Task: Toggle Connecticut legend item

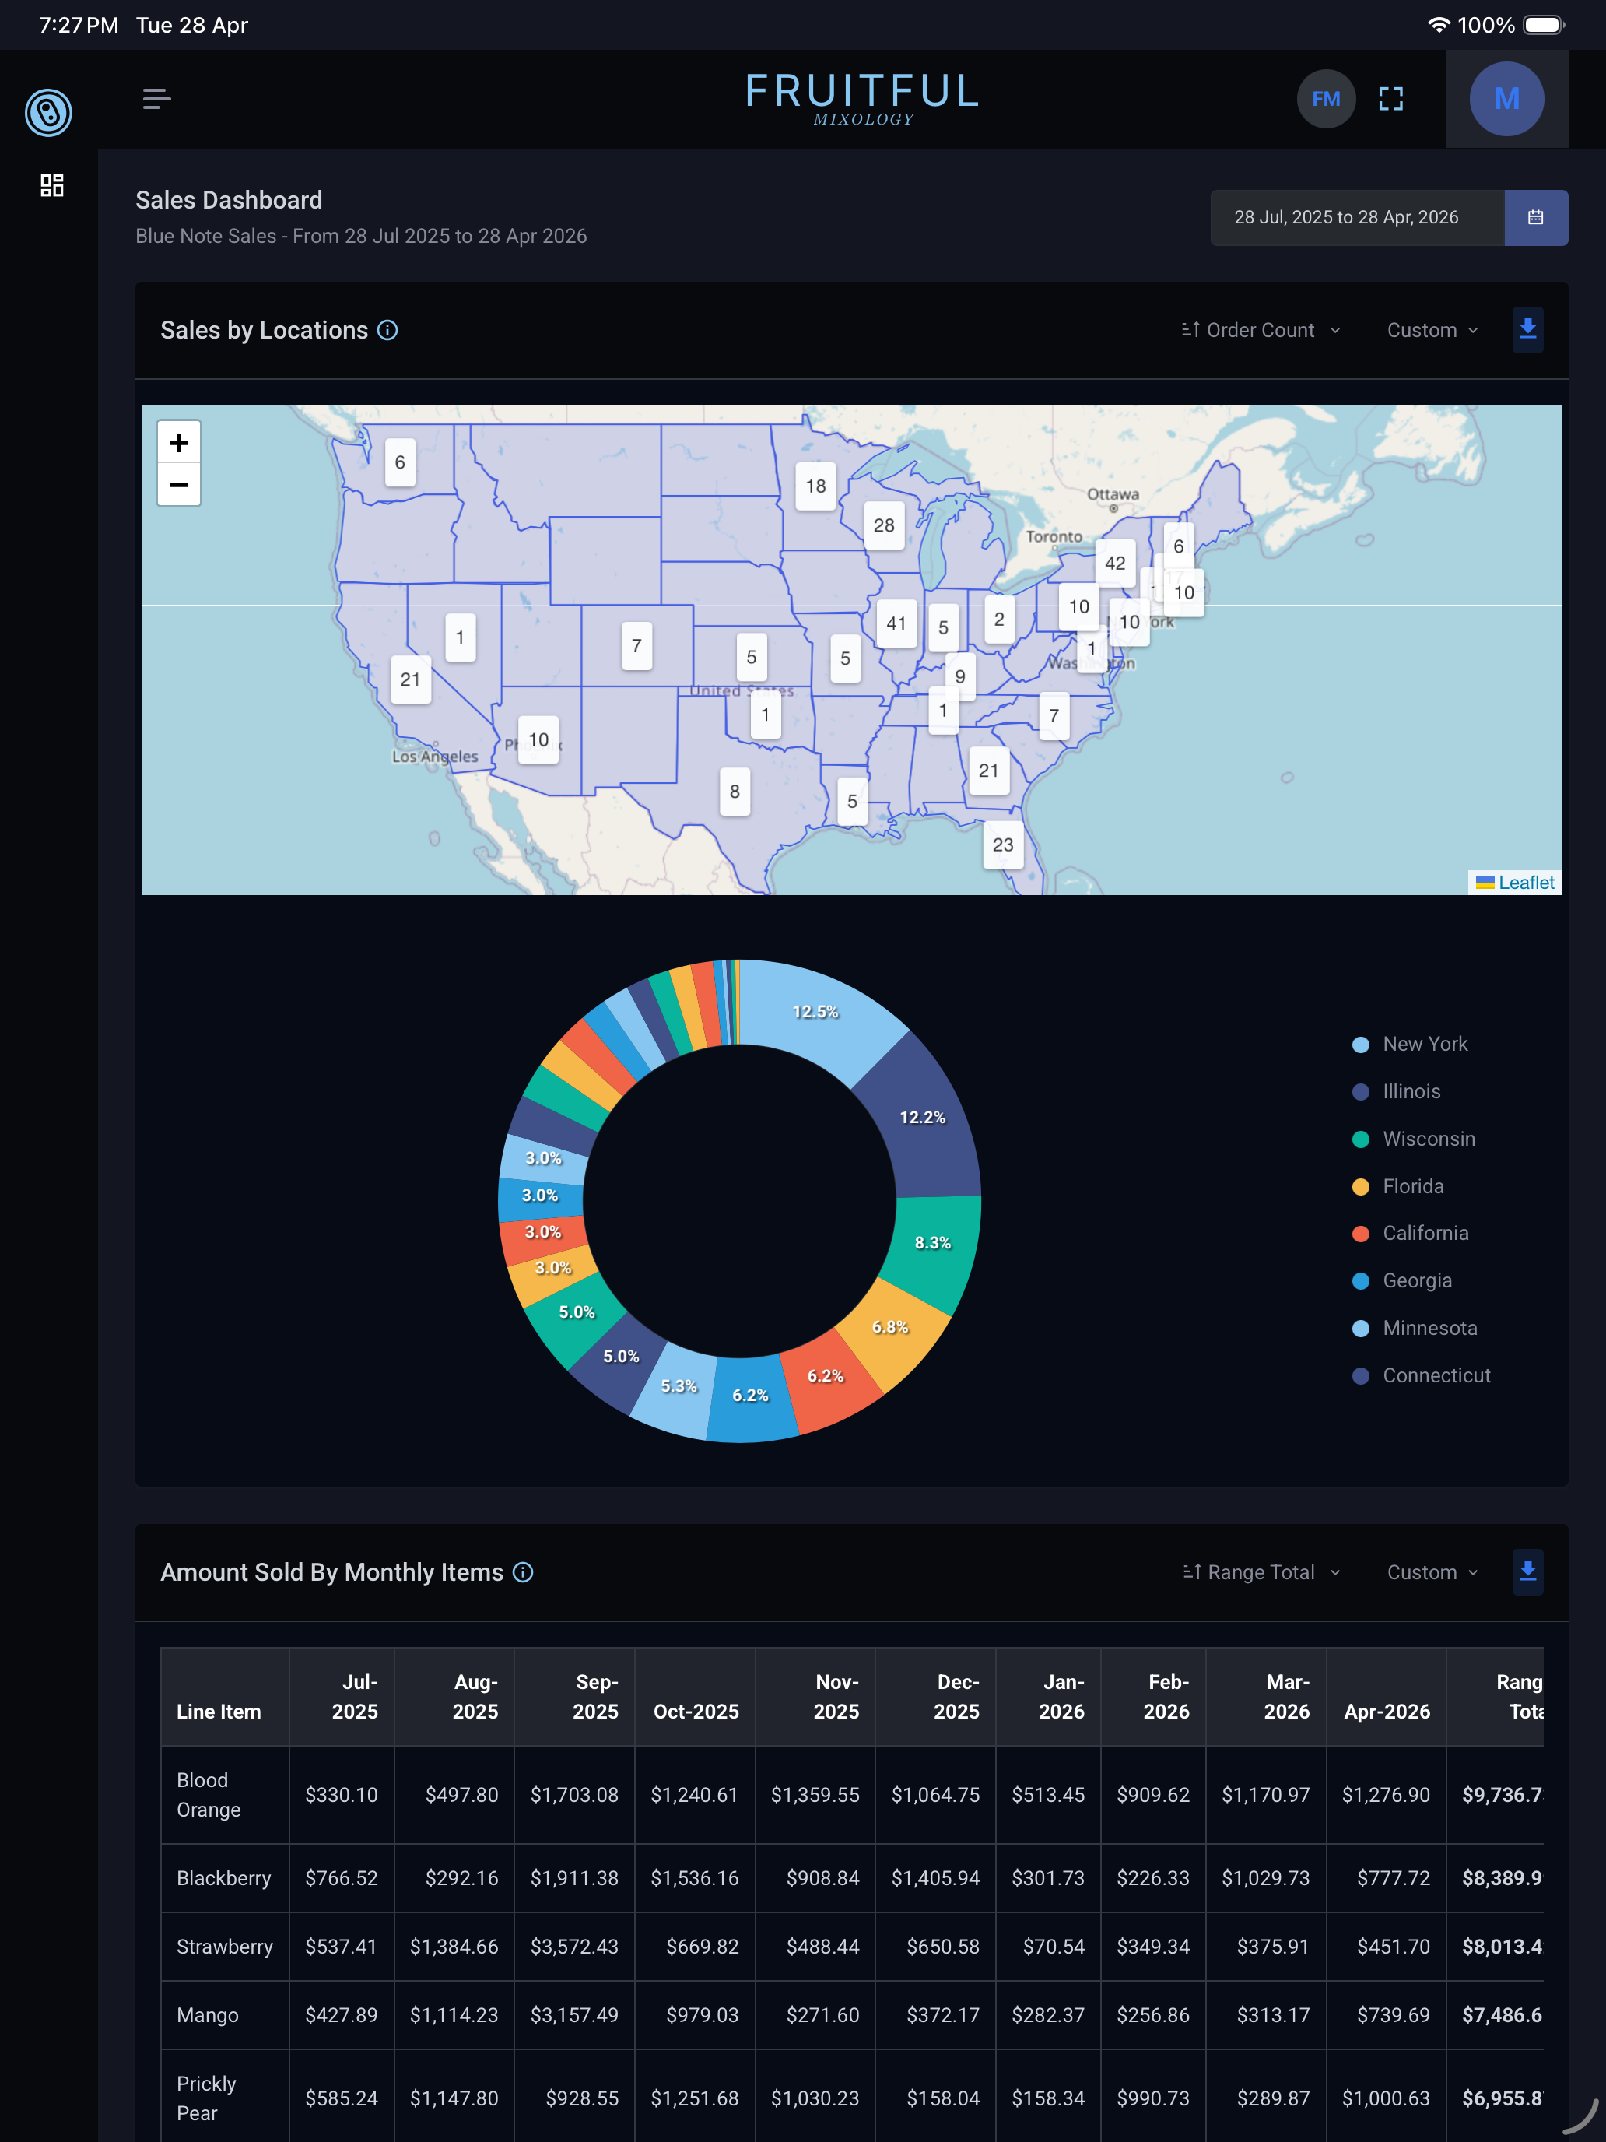Action: tap(1422, 1375)
